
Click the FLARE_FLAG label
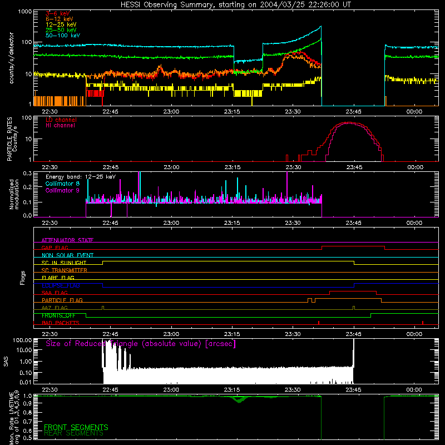58,278
